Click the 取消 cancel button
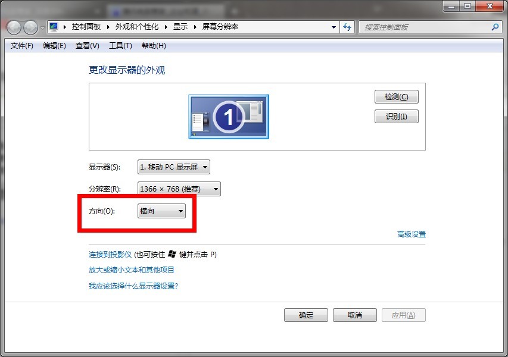Image resolution: width=508 pixels, height=357 pixels. (x=355, y=315)
